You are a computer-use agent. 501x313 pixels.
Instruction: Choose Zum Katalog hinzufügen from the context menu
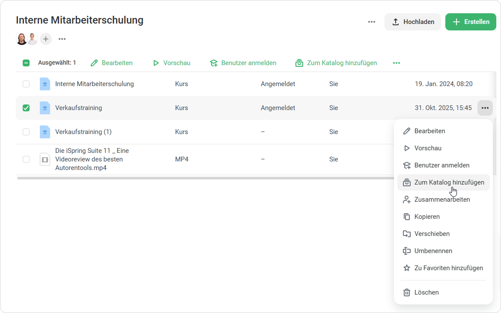[449, 182]
